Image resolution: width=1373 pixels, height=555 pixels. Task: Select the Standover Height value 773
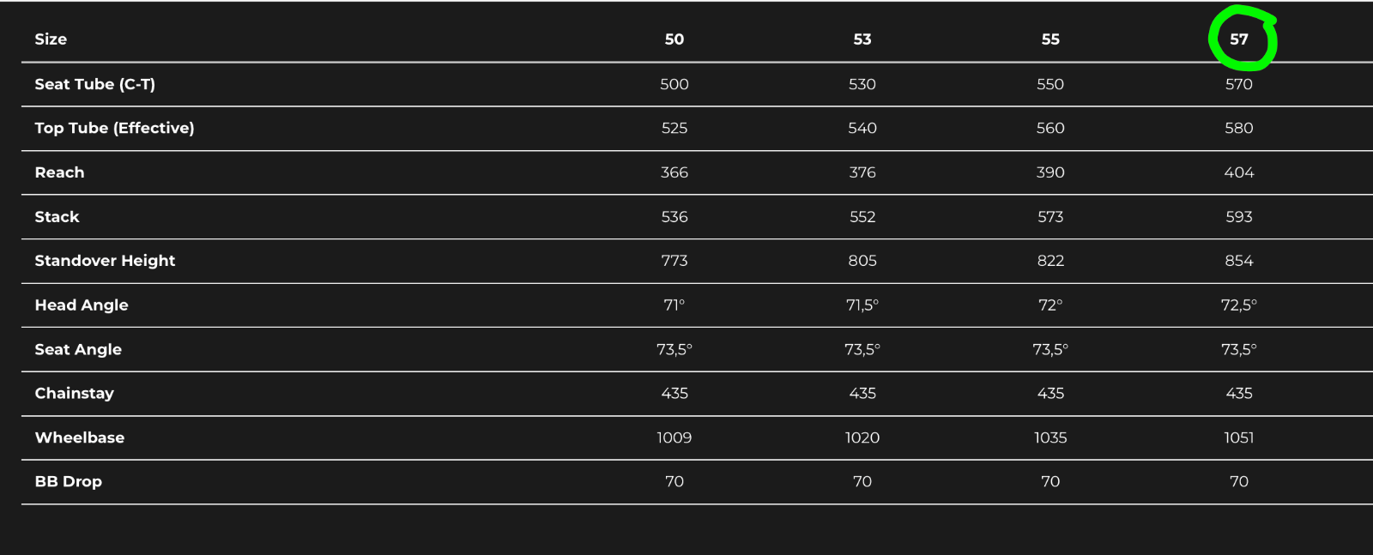coord(674,261)
